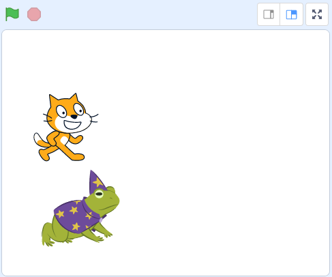Select the orange Scratch cat sprite

[x=66, y=127]
